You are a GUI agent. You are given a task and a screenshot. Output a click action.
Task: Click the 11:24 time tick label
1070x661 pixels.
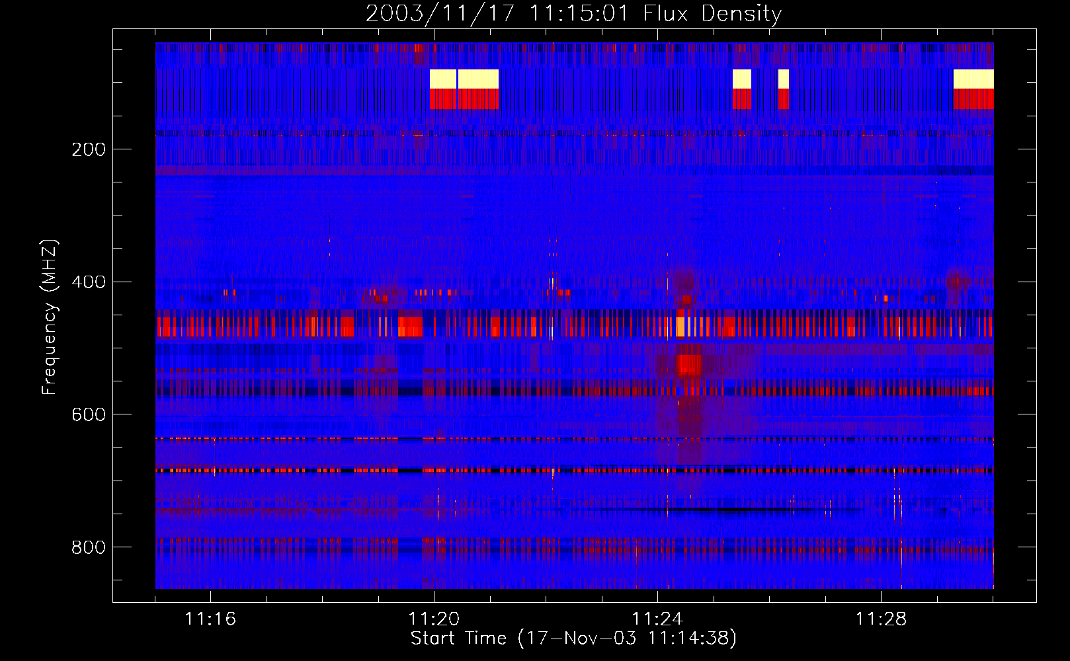click(657, 619)
